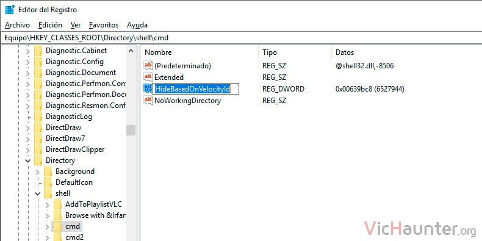Click the REG_SZ type of NoWorkingDirectory row
This screenshot has height=241, width=482.
[x=274, y=101]
